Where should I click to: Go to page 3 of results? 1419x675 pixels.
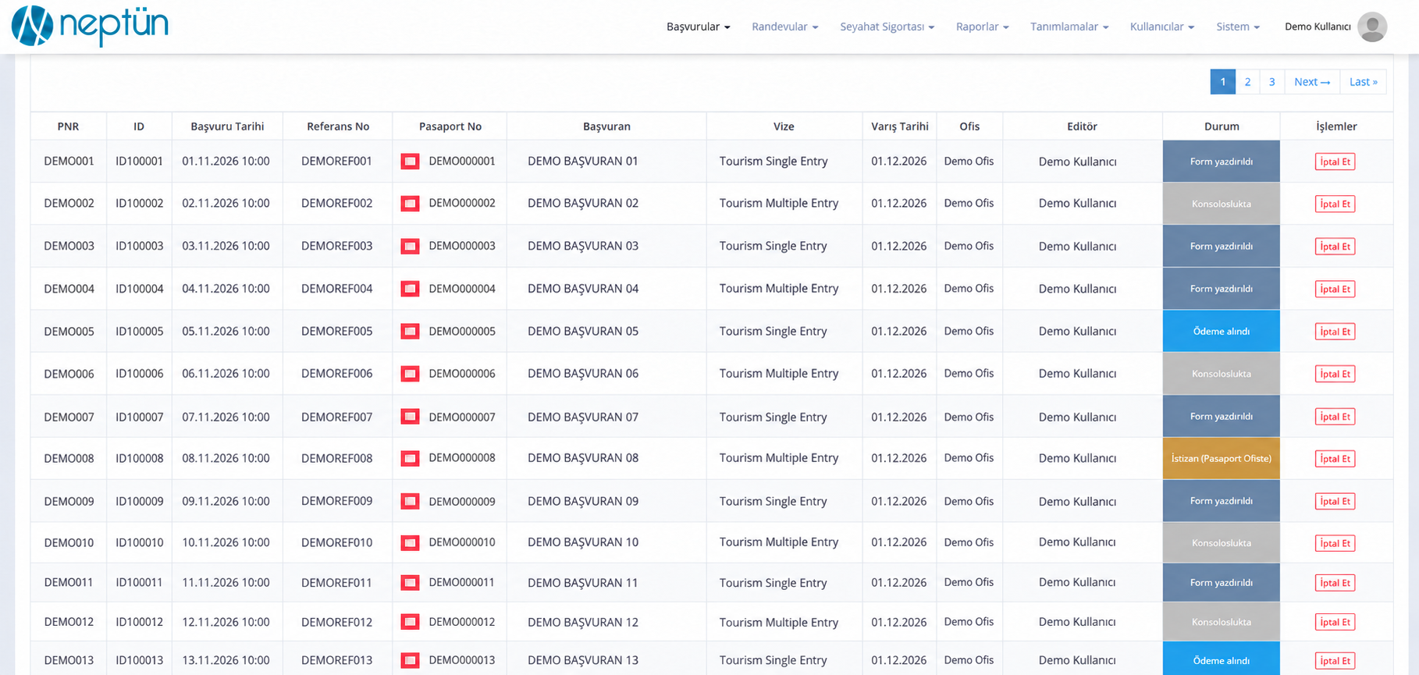1272,82
